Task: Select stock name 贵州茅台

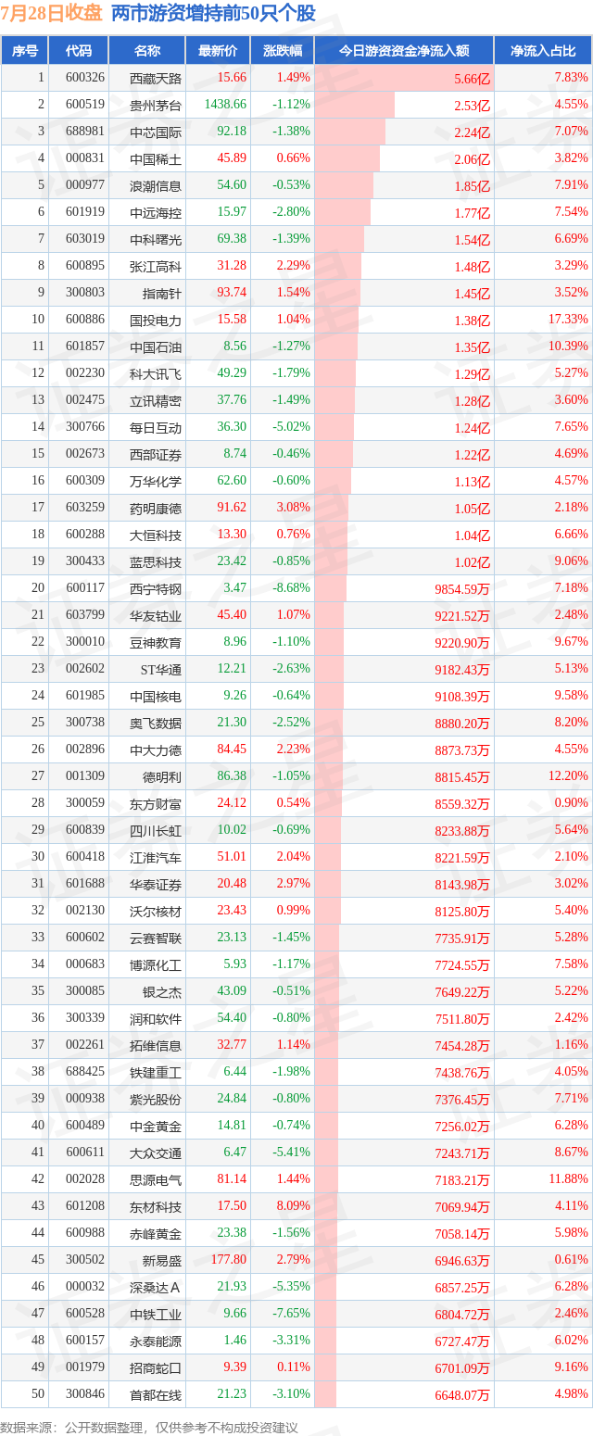Action: click(156, 106)
